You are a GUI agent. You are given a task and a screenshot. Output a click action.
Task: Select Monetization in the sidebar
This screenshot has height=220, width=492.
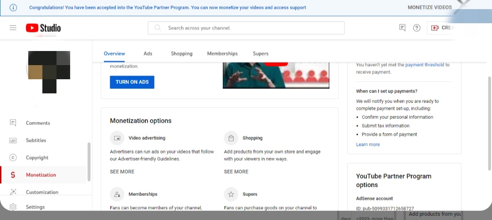[43, 175]
